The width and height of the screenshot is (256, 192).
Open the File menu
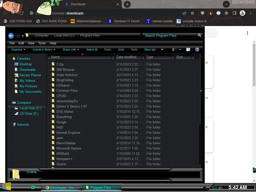(x=12, y=43)
